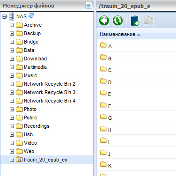Expand the Multimedia folder node
The image size is (176, 176).
point(12,67)
